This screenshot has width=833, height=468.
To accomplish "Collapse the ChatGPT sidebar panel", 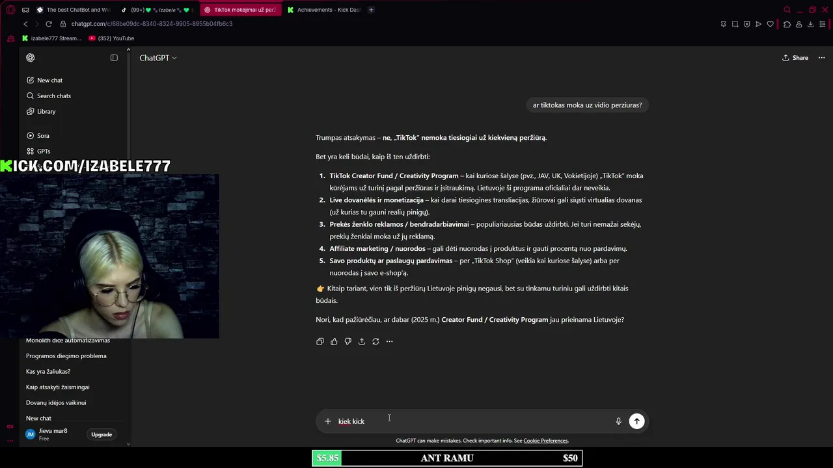I will 114,58.
